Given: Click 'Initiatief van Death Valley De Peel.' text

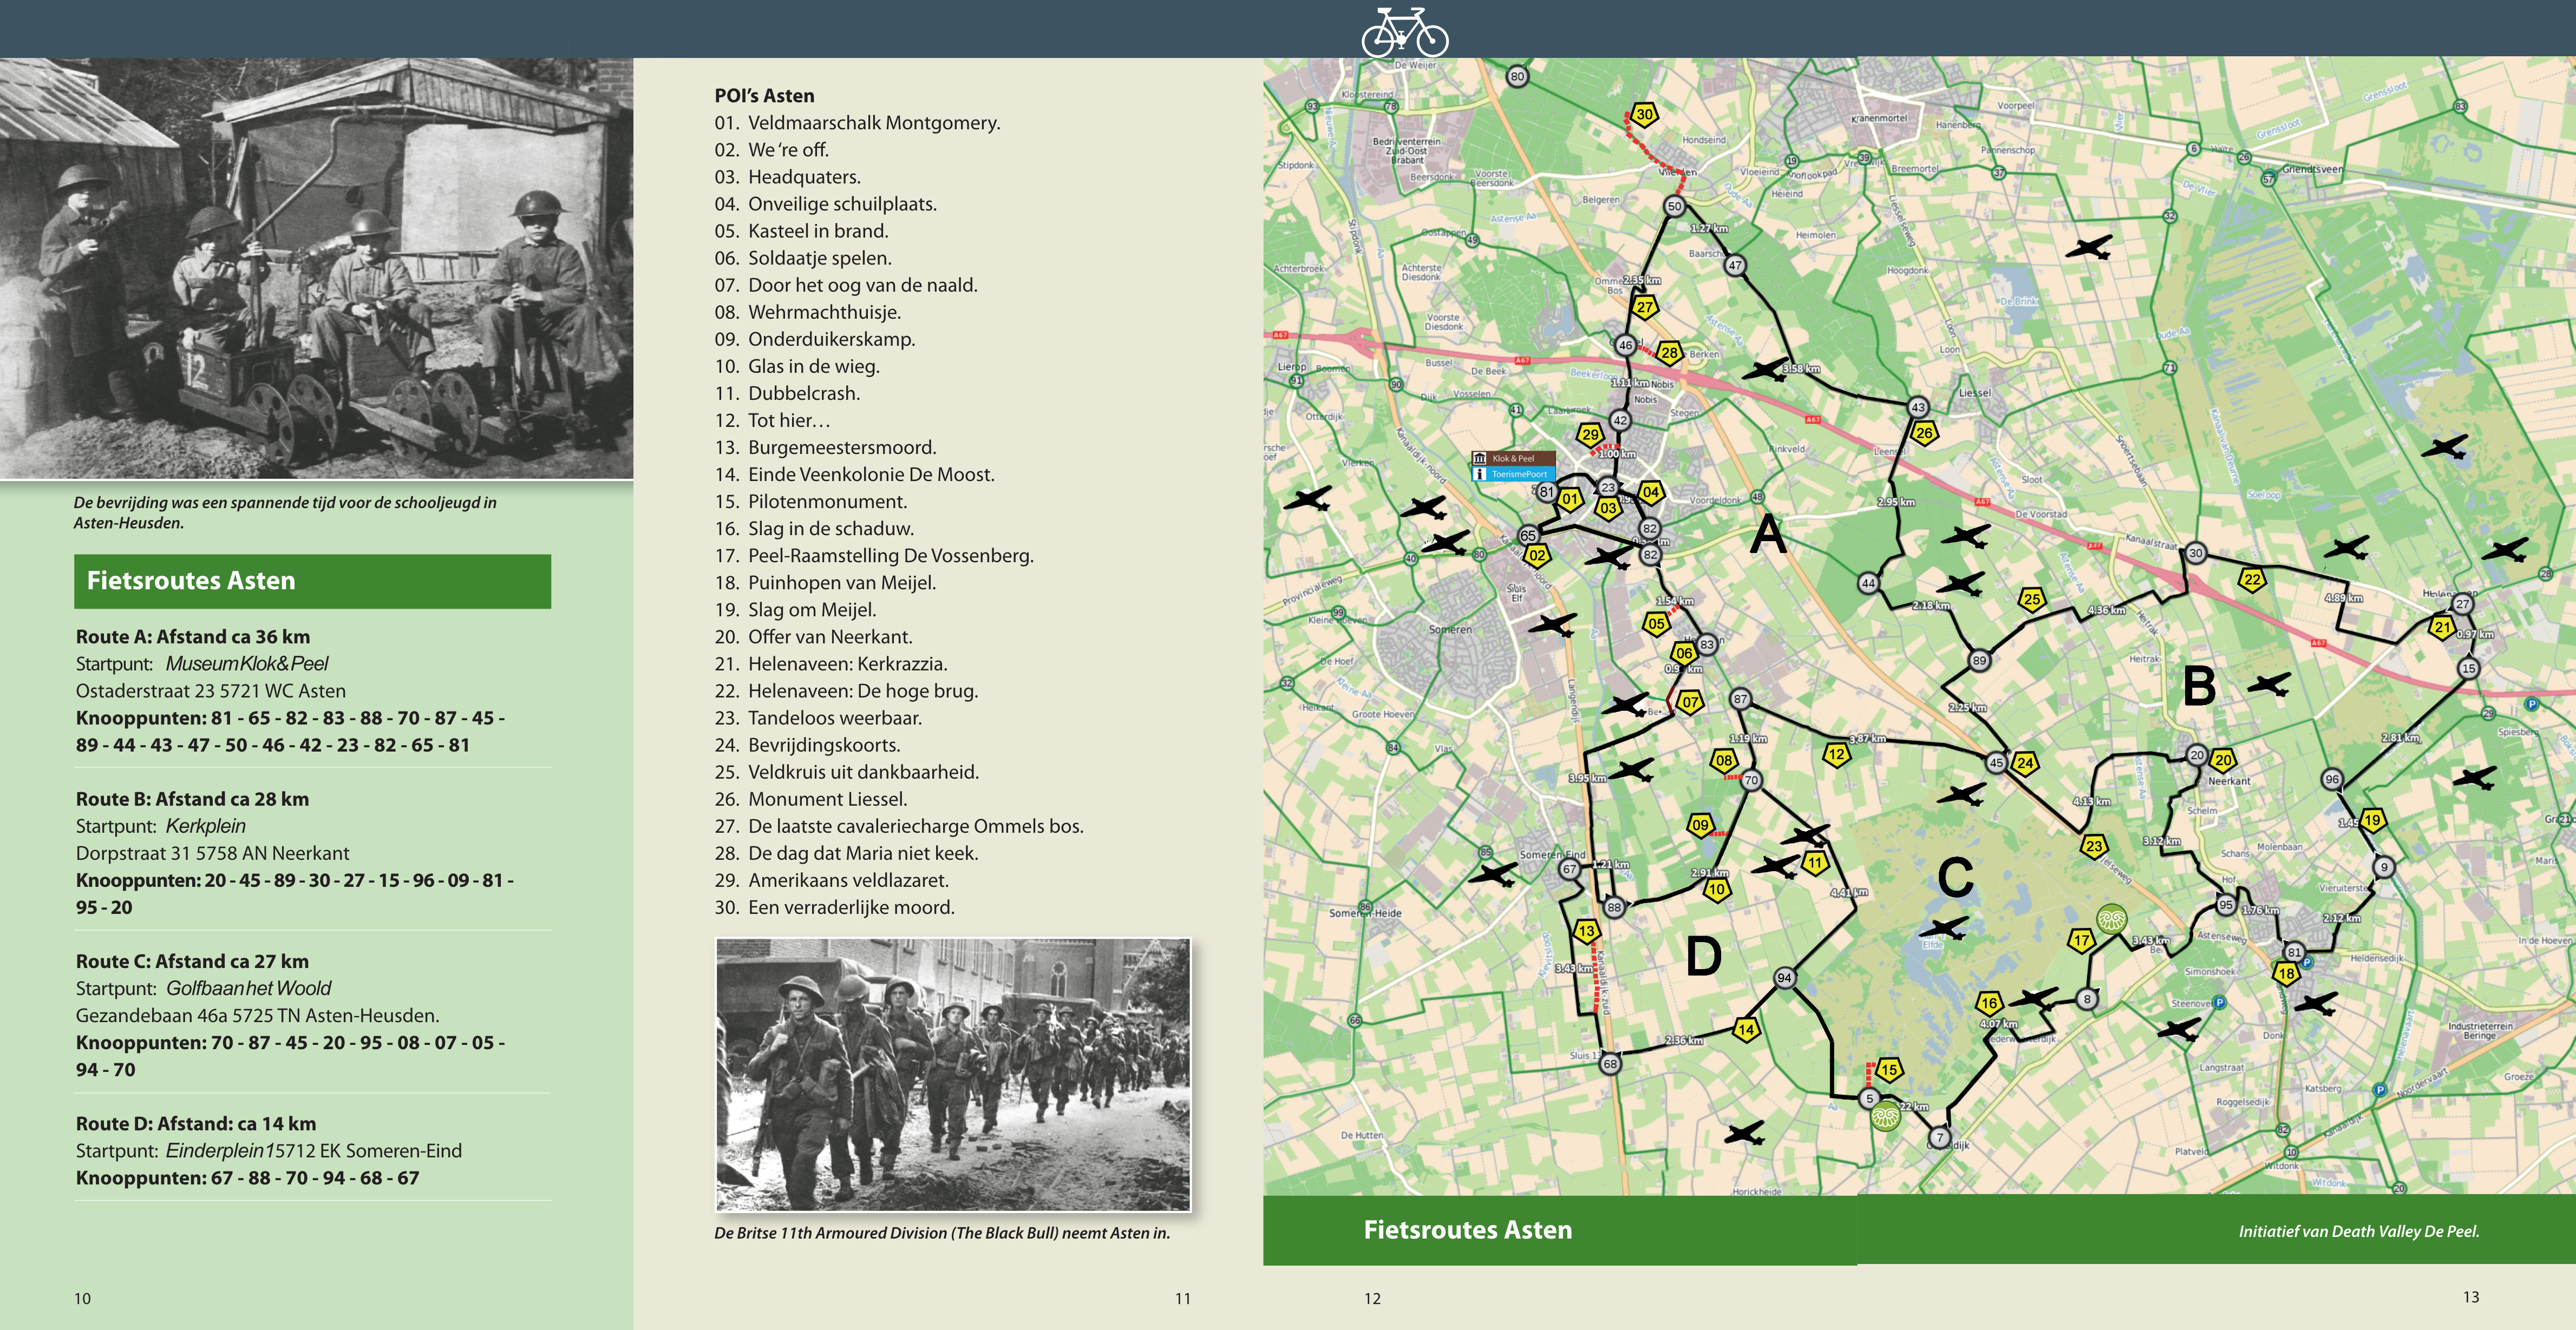Looking at the screenshot, I should pos(2359,1231).
